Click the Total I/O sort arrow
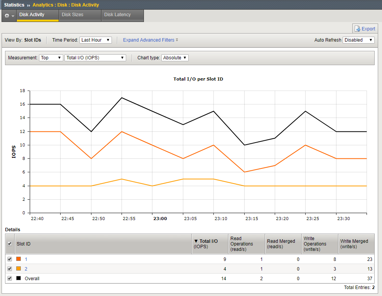 [x=196, y=241]
